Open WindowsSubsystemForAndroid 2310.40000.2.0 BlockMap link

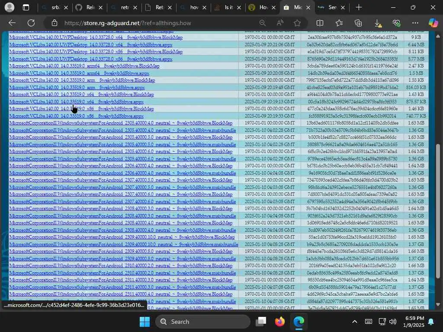point(121,266)
